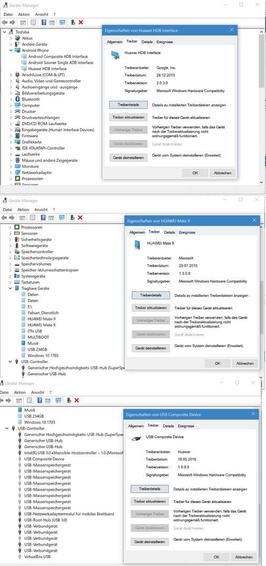The width and height of the screenshot is (266, 566).
Task: Click the Netzwerkadapter category icon
Action: [x=18, y=172]
